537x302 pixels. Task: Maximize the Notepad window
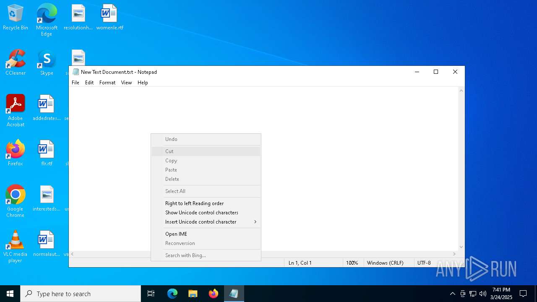436,72
